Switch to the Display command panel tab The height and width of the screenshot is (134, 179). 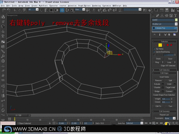point(171,16)
